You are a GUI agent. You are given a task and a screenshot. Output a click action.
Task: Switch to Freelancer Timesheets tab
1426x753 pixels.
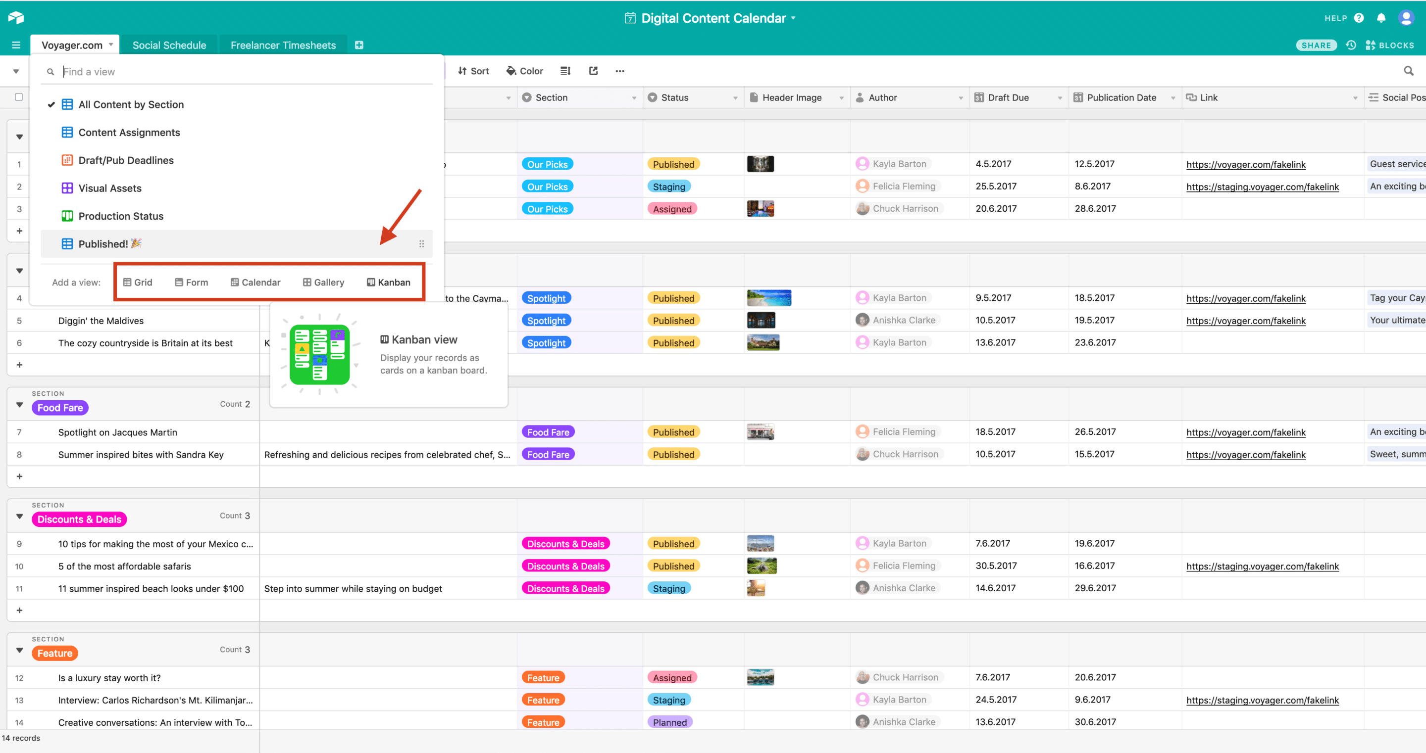(x=283, y=45)
